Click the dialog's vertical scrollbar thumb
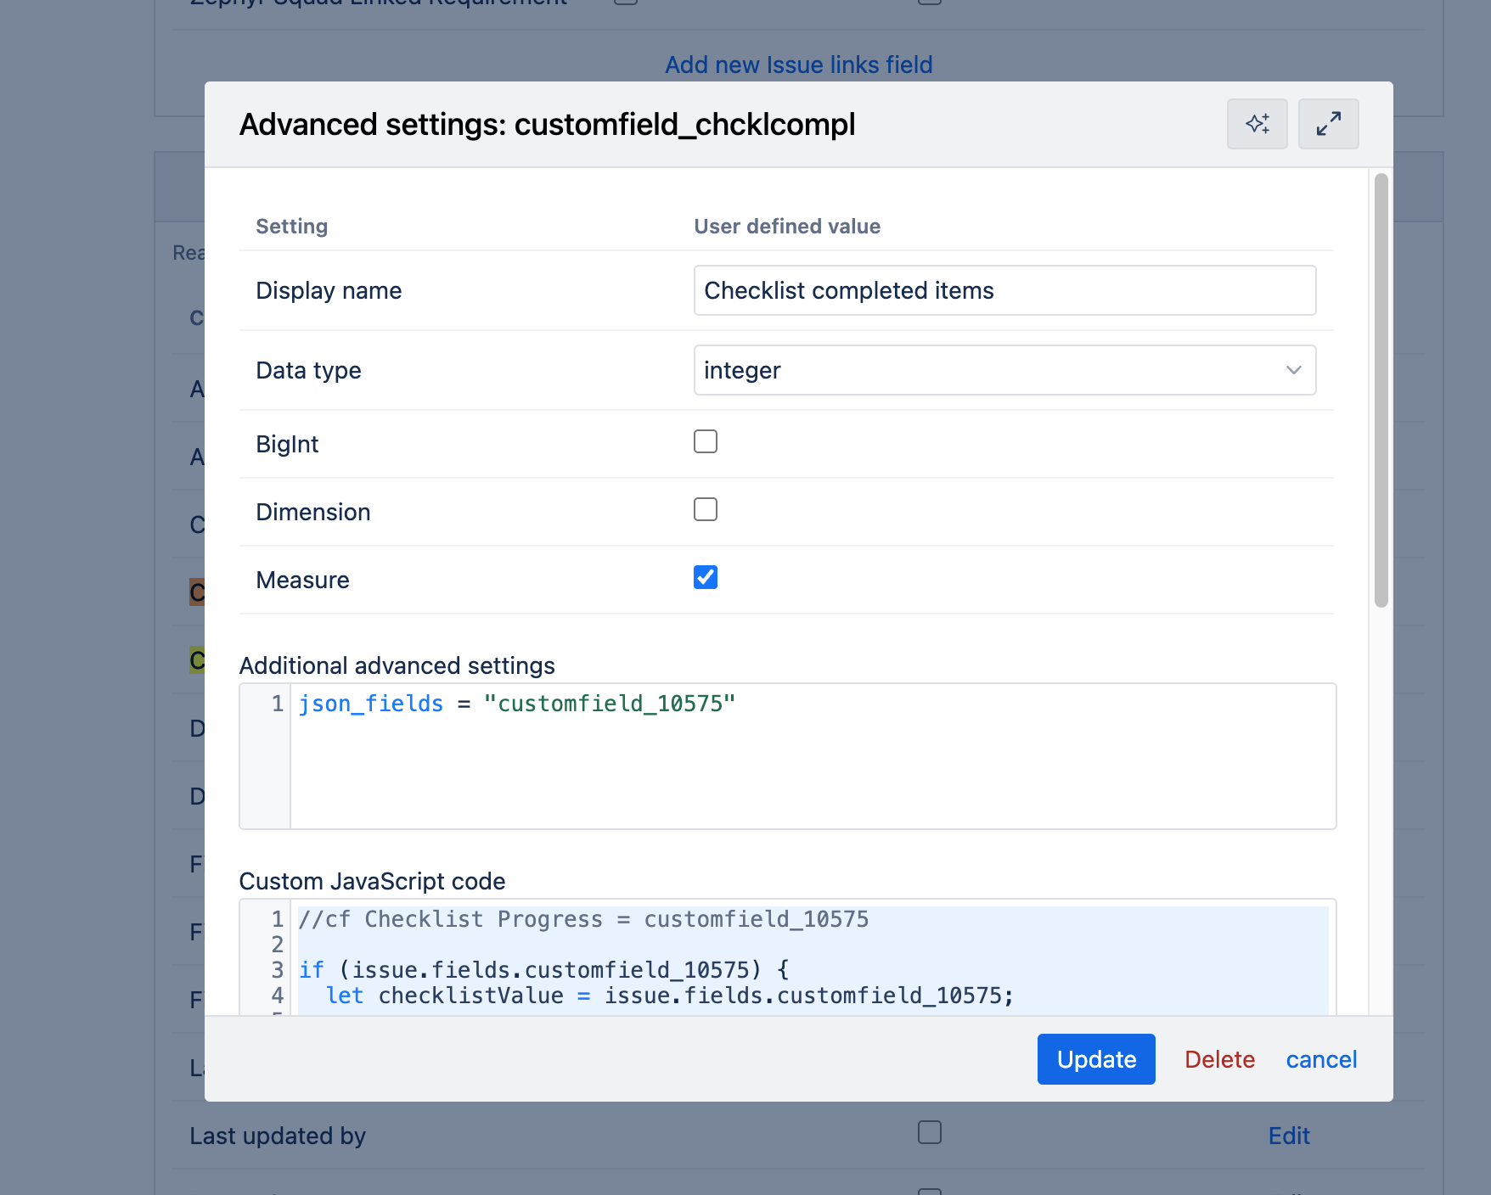 pyautogui.click(x=1381, y=390)
